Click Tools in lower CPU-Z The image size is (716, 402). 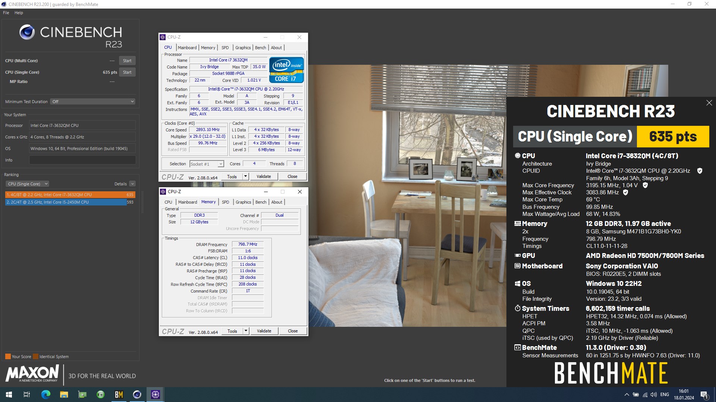(232, 331)
